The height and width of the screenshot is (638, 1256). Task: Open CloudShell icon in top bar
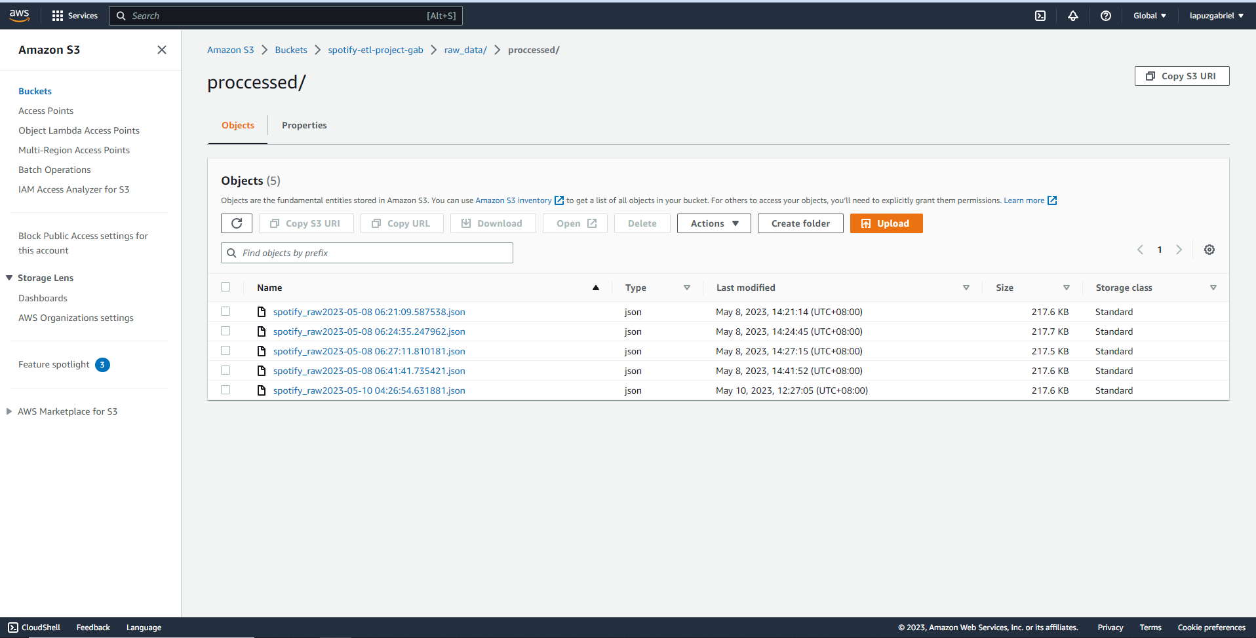[1040, 16]
